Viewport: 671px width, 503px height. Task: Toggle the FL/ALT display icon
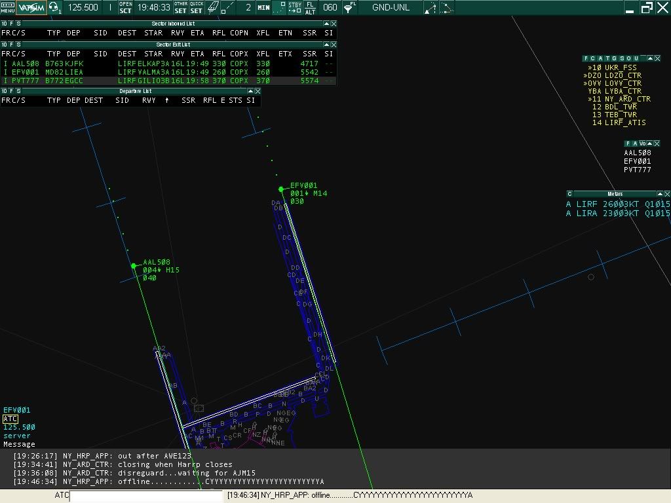click(x=310, y=7)
